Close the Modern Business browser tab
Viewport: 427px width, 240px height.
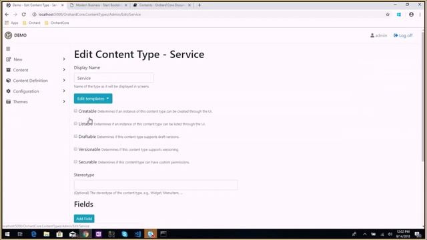coord(126,5)
